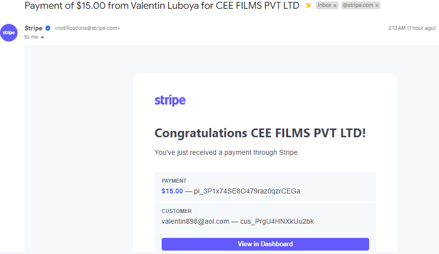Click the Congratulations CEE FILMS heading

click(x=260, y=133)
